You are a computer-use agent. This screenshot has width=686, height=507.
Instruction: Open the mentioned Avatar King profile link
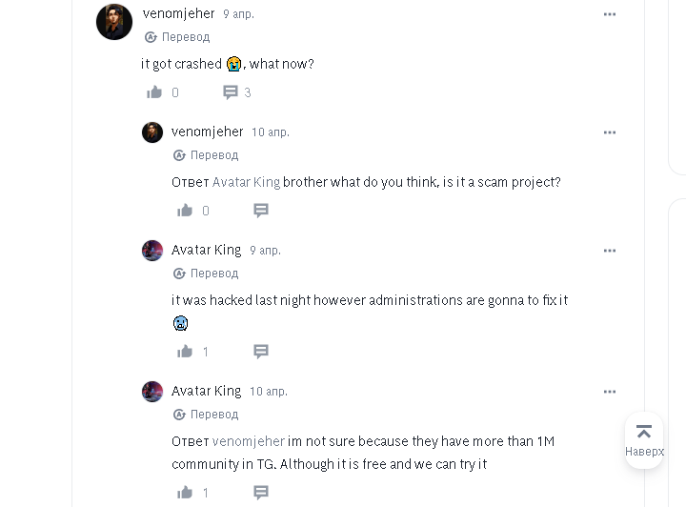pyautogui.click(x=247, y=182)
